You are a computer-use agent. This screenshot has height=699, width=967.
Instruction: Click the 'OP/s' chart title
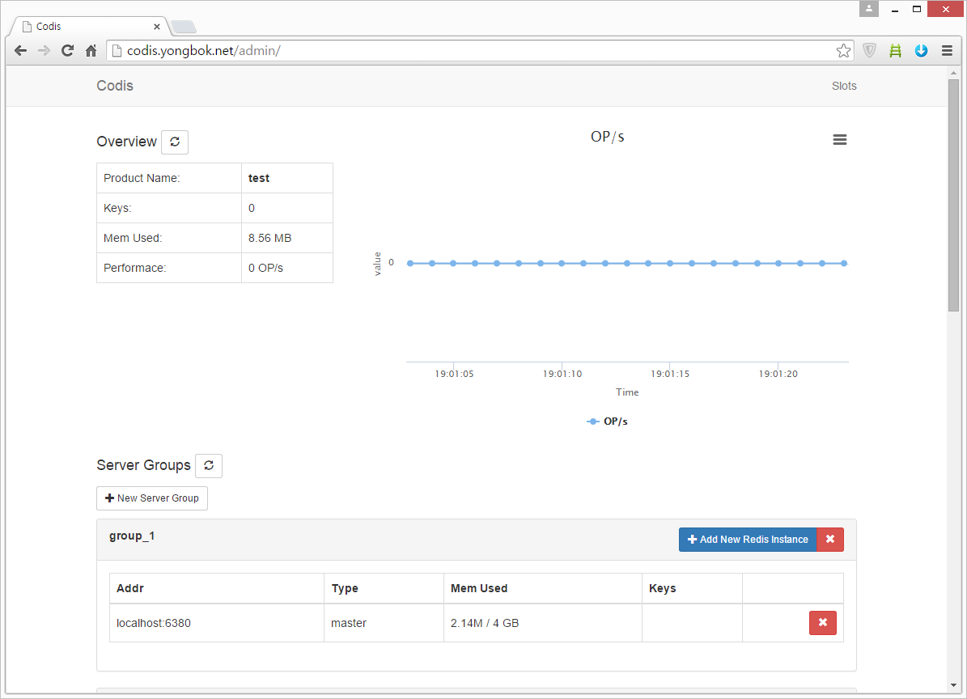[608, 137]
